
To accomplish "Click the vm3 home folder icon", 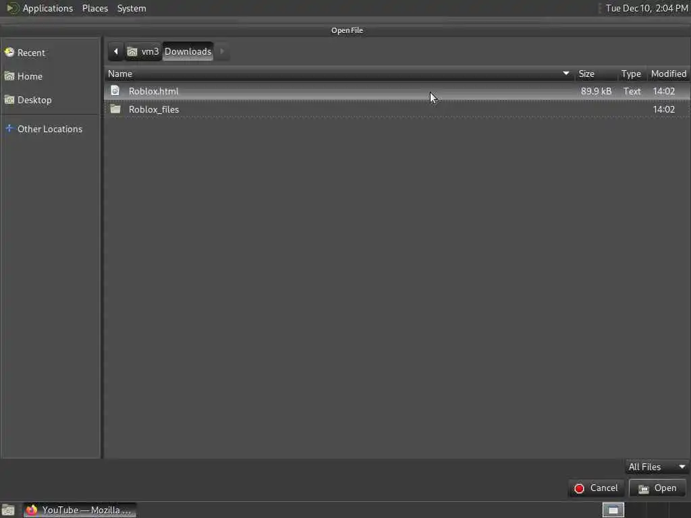I will 132,52.
